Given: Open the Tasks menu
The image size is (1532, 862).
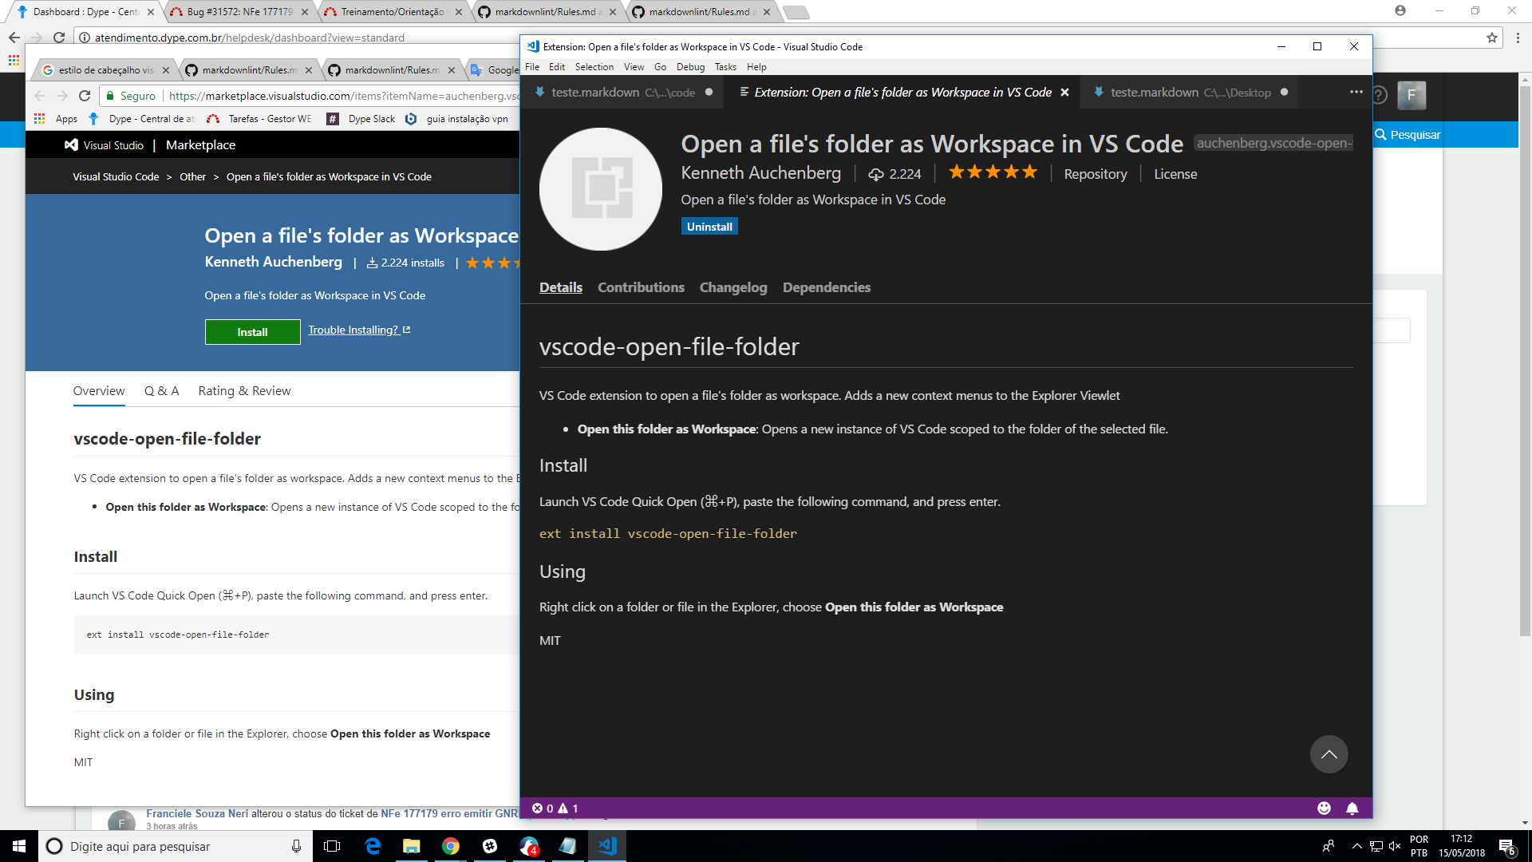Looking at the screenshot, I should click(x=725, y=67).
